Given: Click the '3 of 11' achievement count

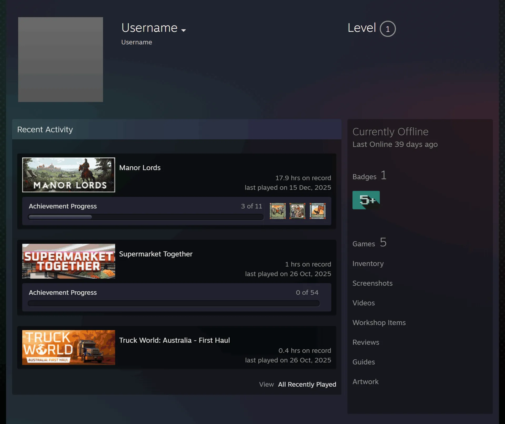Looking at the screenshot, I should click(251, 206).
